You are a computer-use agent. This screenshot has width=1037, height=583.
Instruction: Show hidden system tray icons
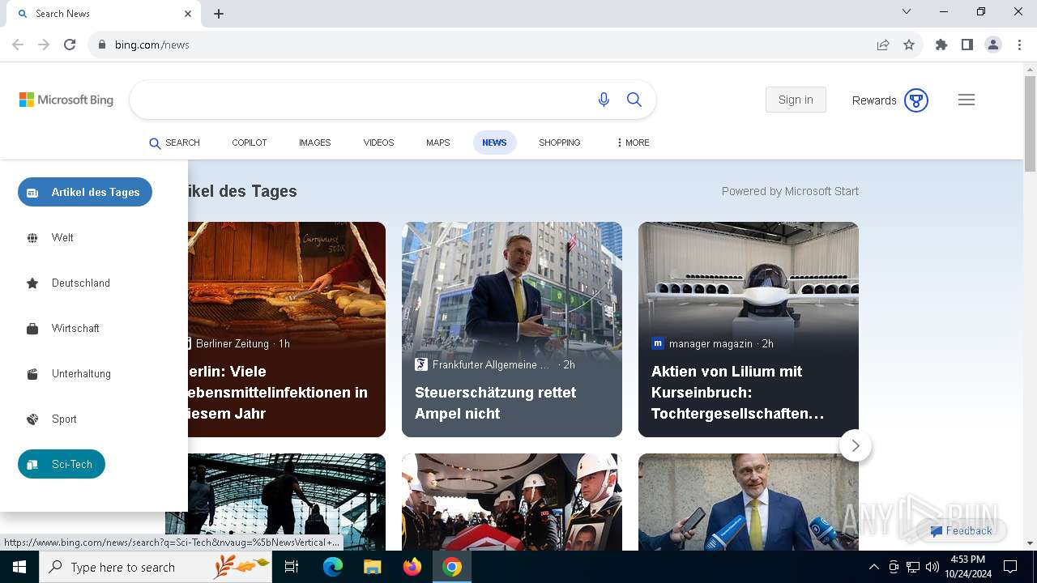coord(873,567)
